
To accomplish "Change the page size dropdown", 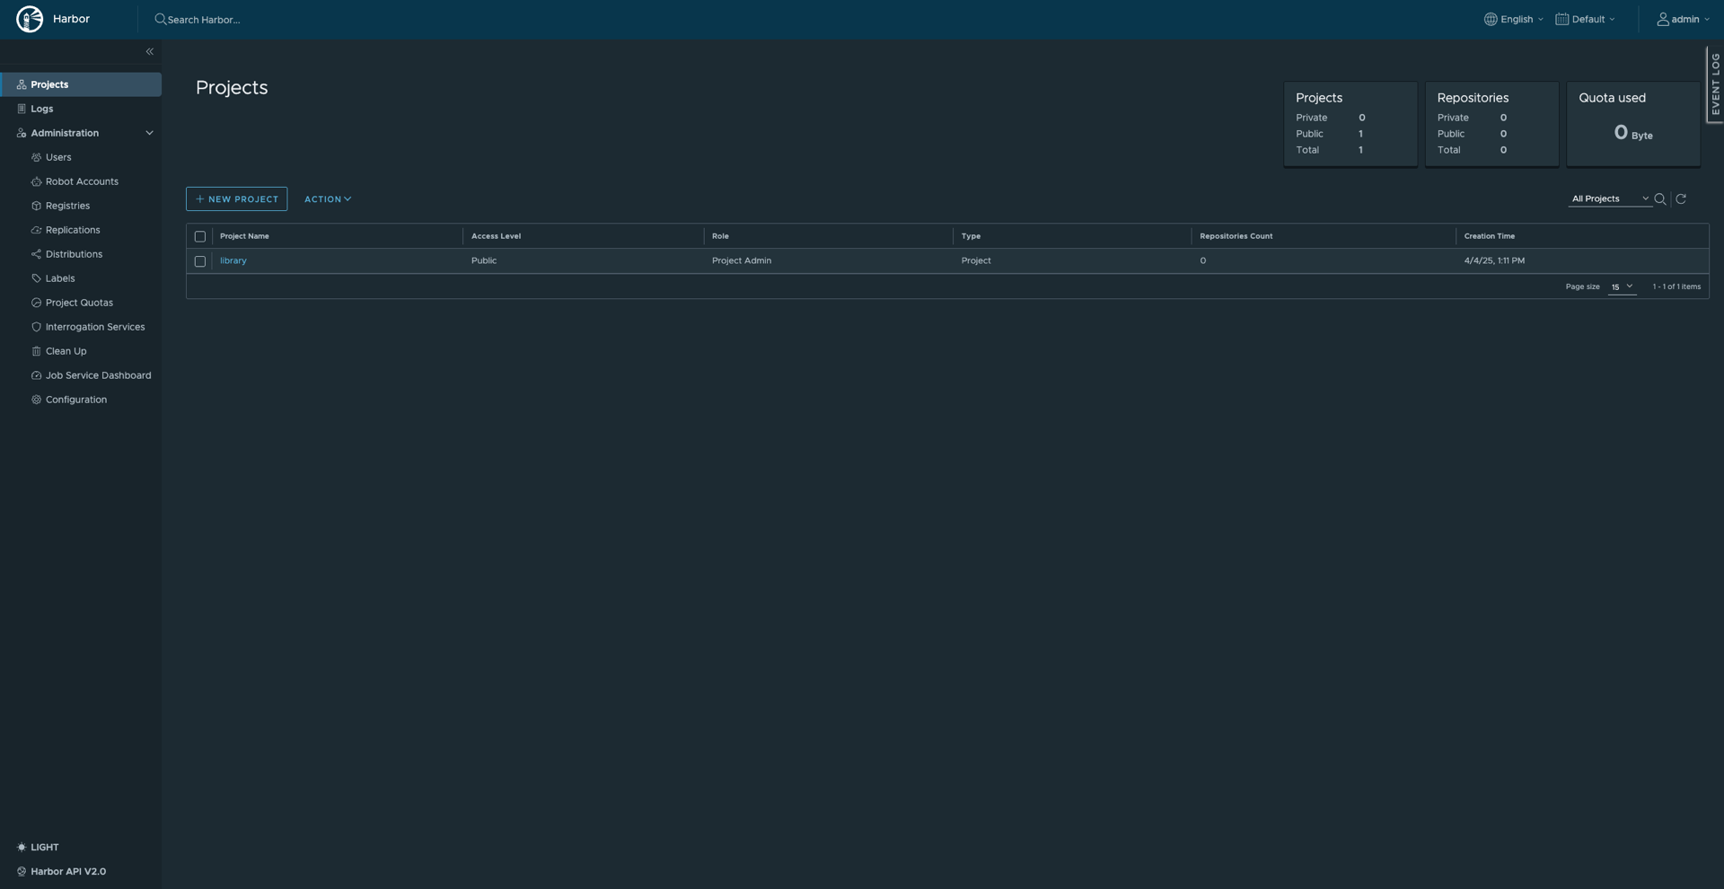I will point(1622,287).
